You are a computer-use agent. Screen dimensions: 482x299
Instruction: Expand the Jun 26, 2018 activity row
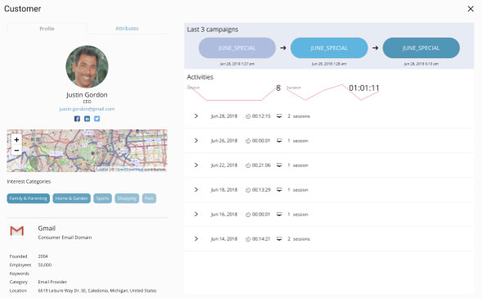click(196, 141)
